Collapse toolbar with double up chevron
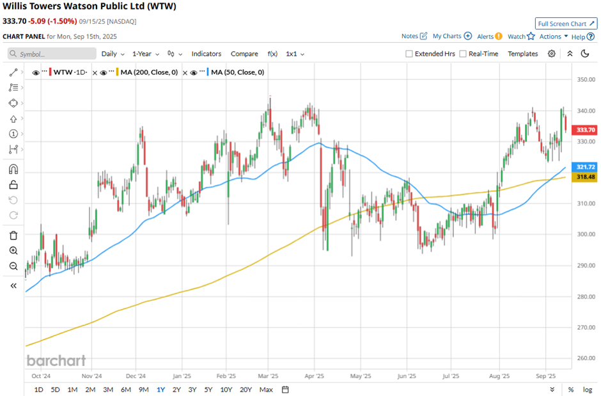 pos(570,54)
